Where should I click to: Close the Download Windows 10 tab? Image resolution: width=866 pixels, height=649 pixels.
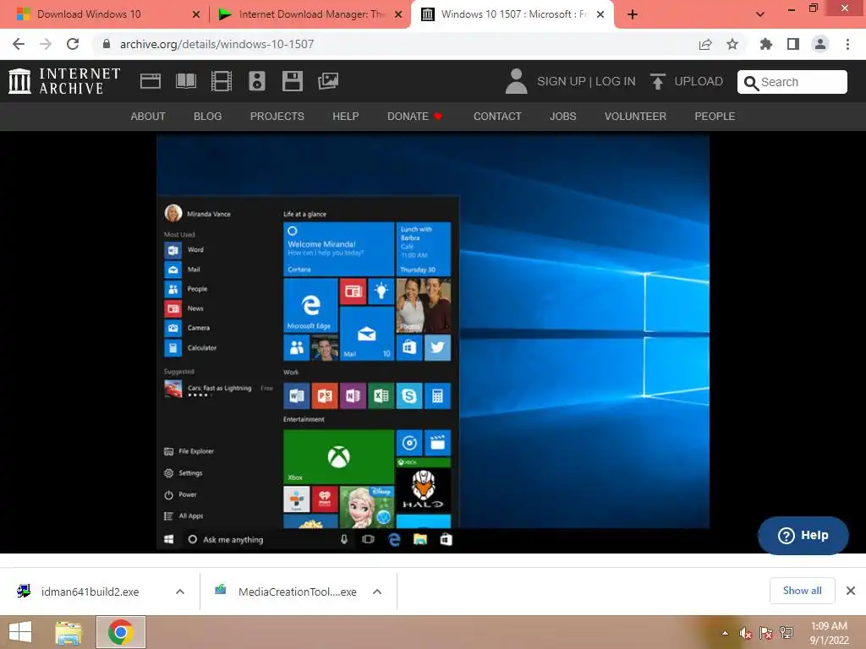[x=196, y=14]
